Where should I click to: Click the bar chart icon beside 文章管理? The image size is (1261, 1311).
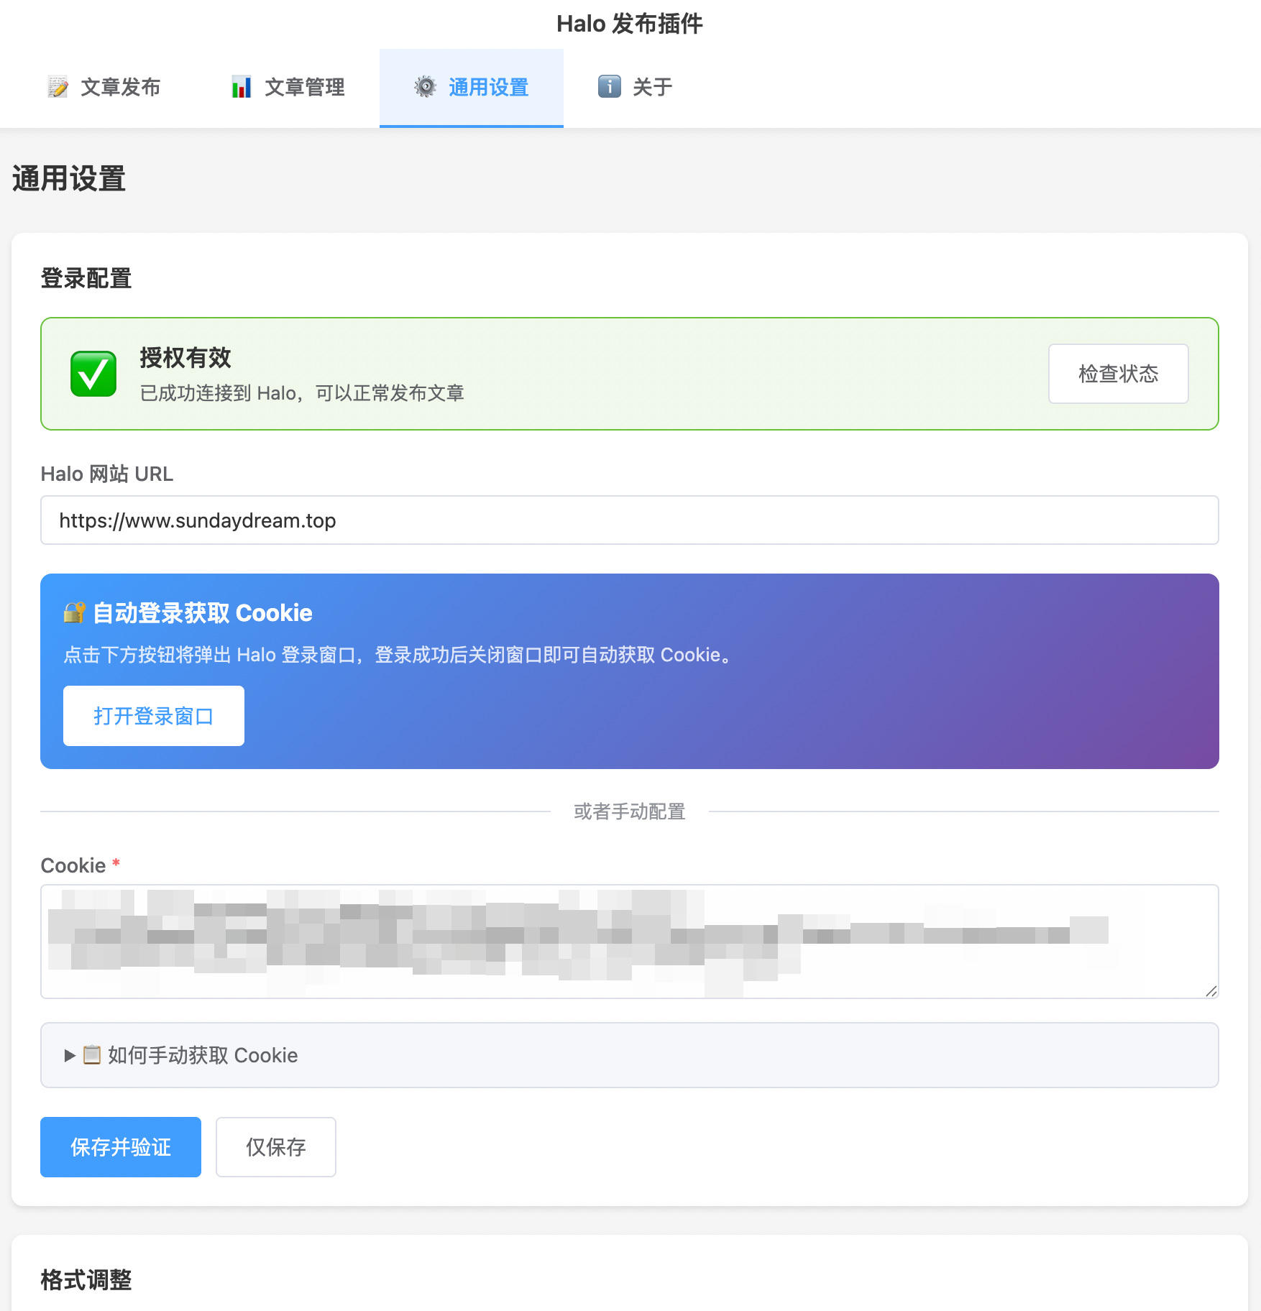(242, 87)
